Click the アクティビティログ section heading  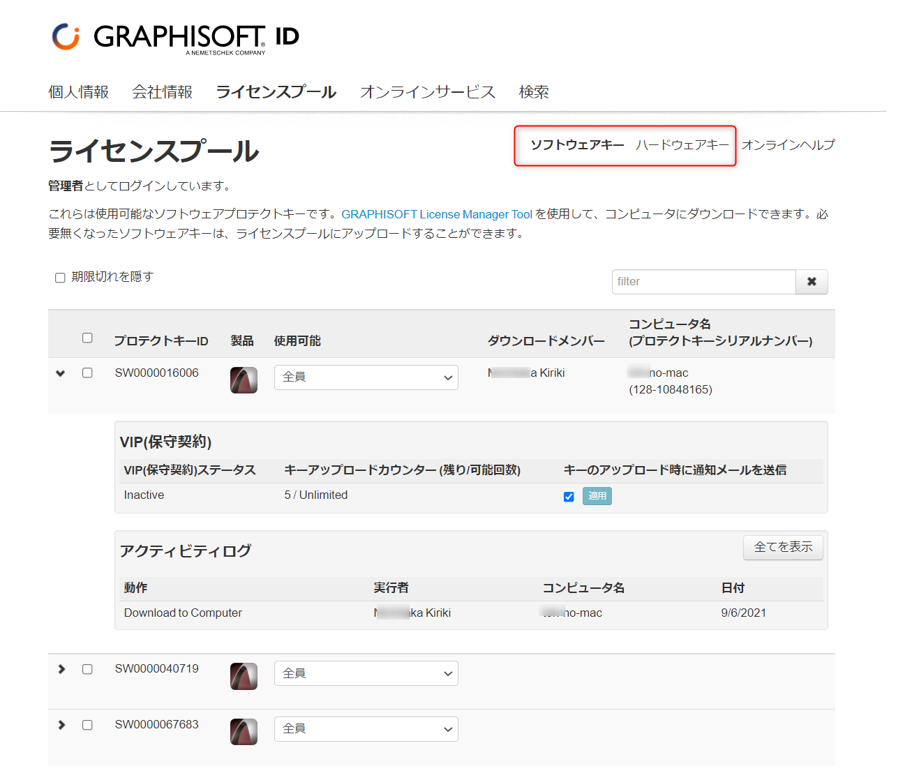[x=186, y=551]
